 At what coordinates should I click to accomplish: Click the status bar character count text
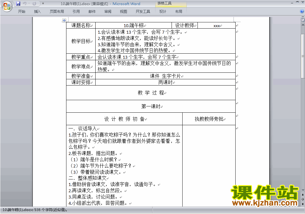tap(35, 210)
